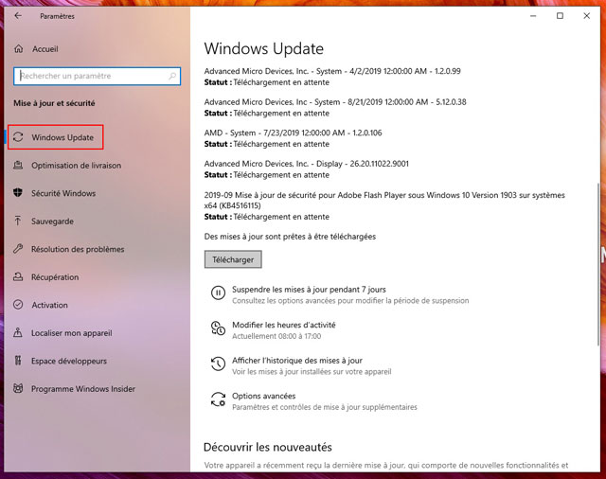
Task: Go to Optimisation de livraison
Action: tap(76, 166)
